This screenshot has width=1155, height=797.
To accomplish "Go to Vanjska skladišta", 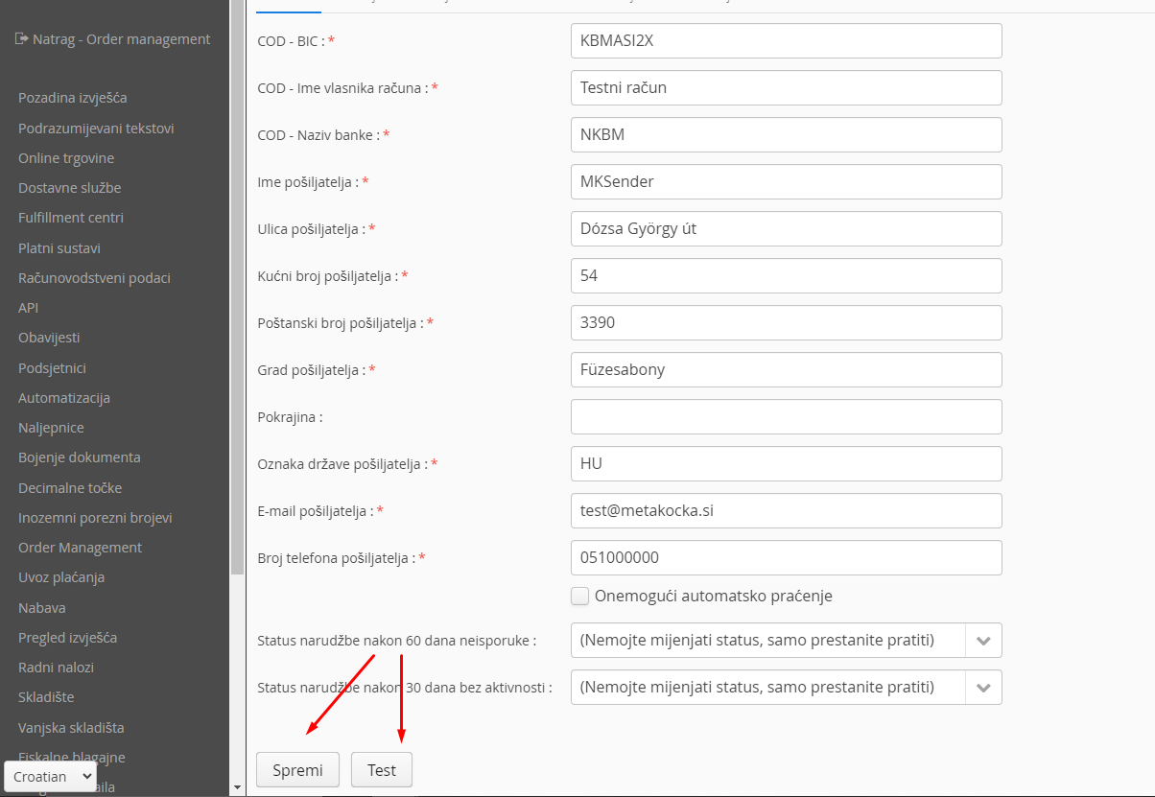I will point(71,728).
